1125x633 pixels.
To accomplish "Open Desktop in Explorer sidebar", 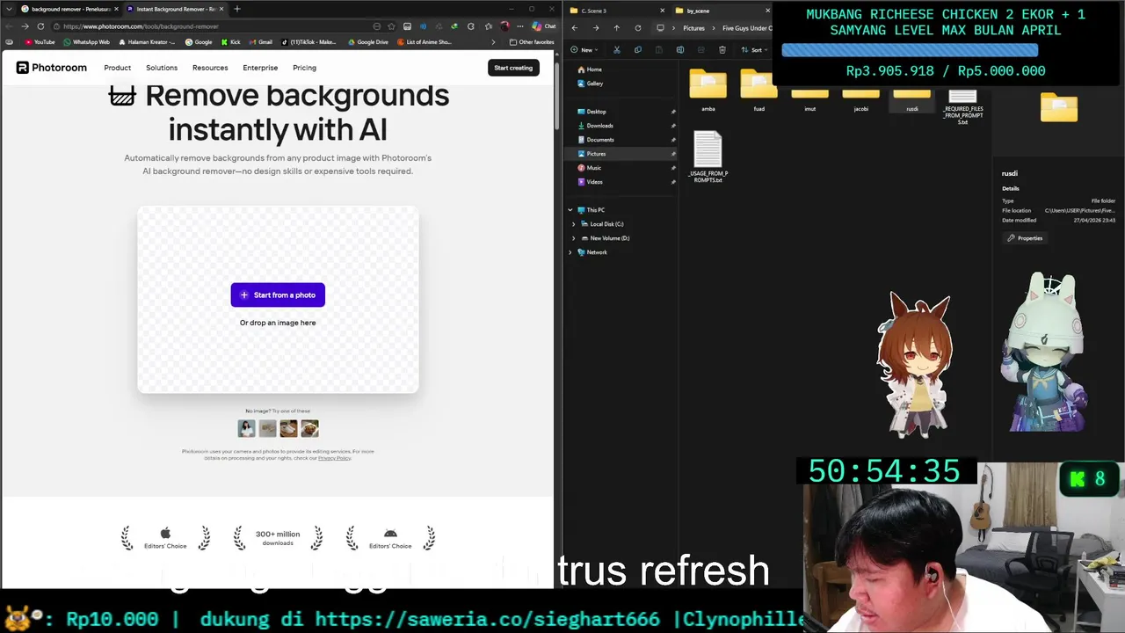I will coord(592,112).
